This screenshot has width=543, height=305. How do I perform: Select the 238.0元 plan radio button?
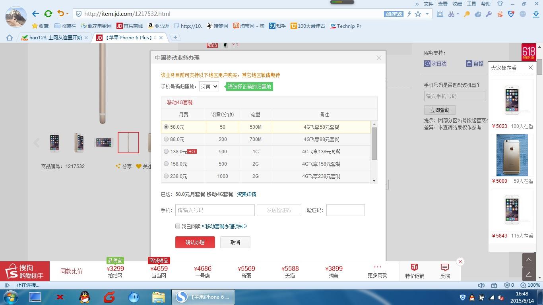click(166, 176)
